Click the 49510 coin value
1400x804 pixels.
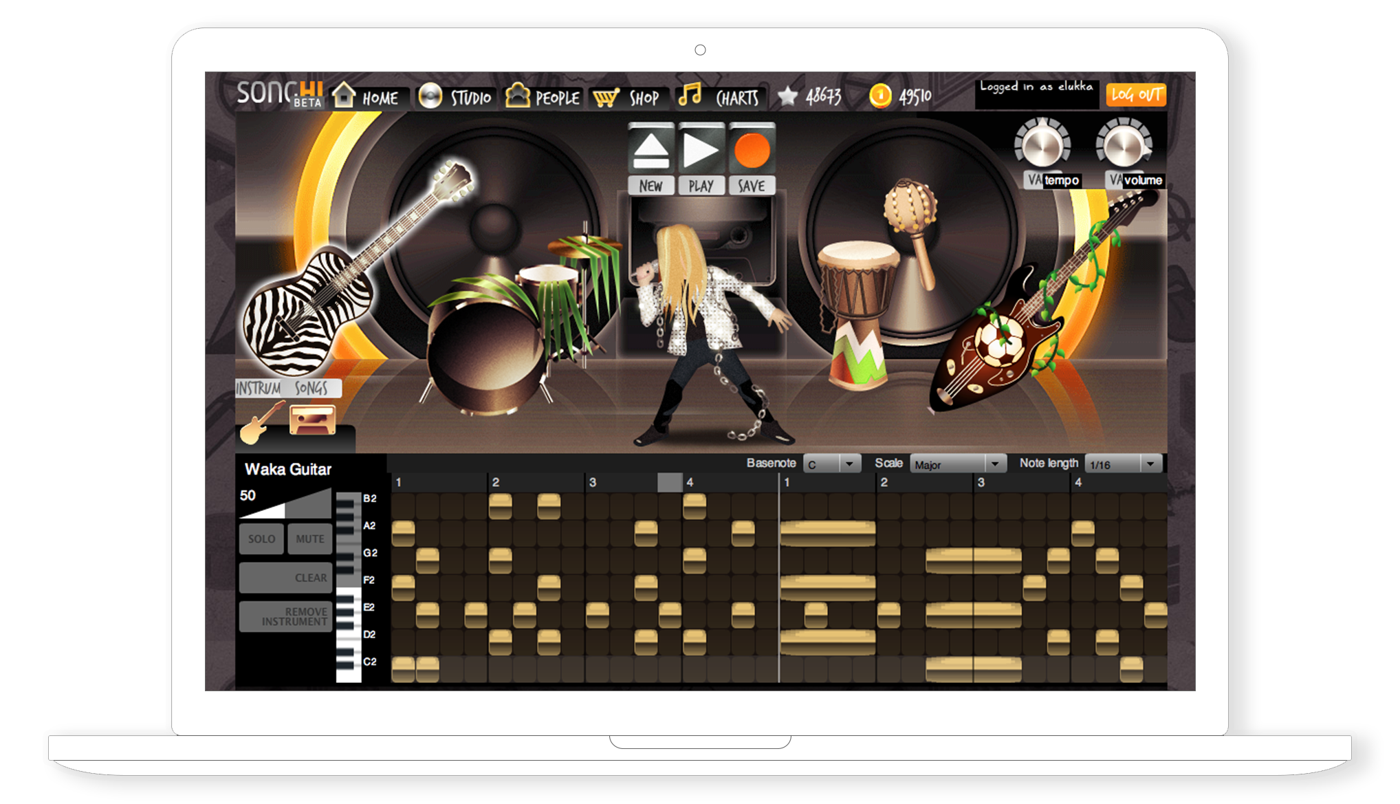point(915,96)
